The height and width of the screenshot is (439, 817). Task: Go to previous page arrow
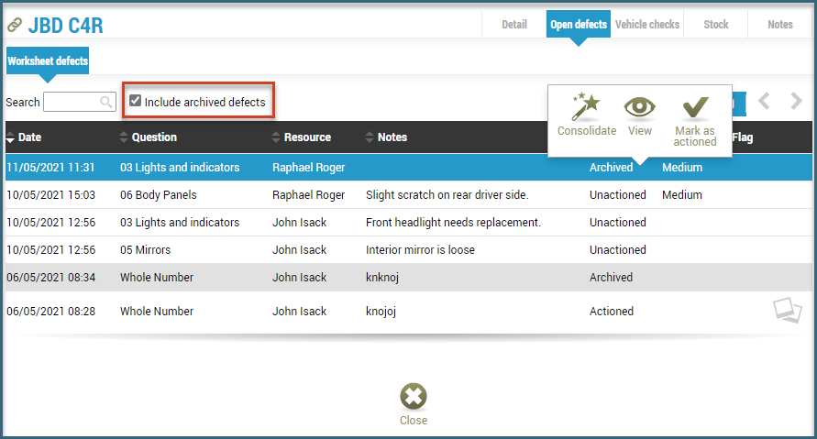click(x=764, y=101)
